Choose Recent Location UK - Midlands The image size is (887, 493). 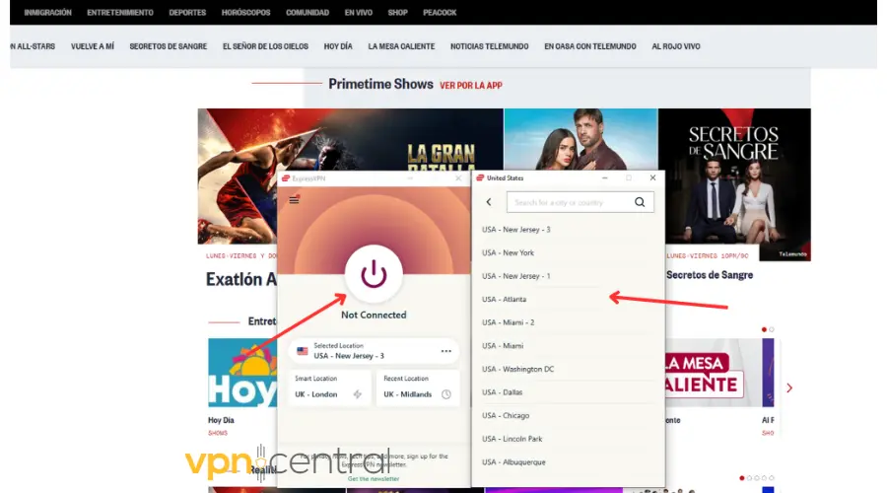point(418,387)
